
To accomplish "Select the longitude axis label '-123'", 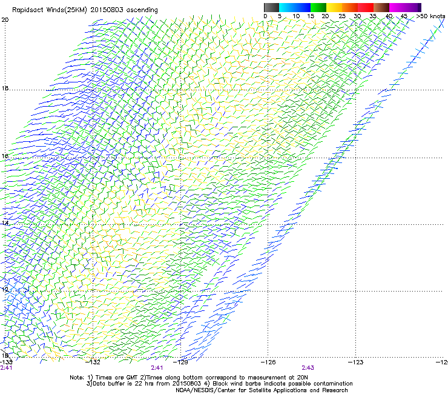I will click(356, 362).
